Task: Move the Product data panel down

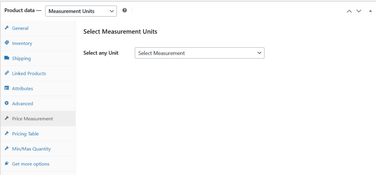Action: (x=359, y=11)
